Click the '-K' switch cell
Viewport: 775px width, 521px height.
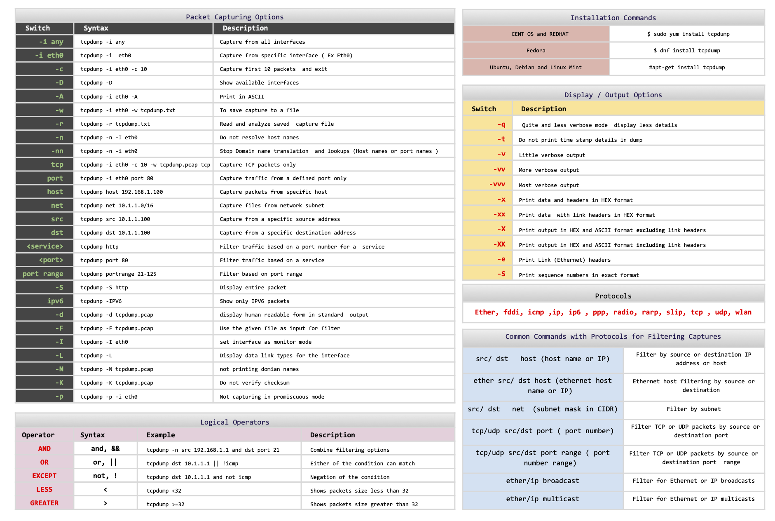pos(44,383)
